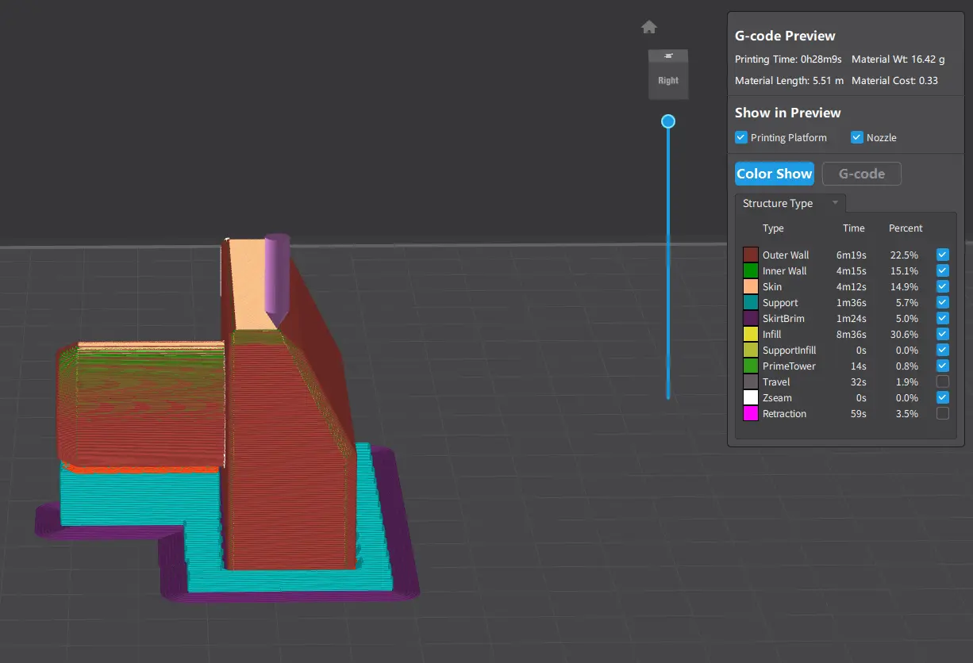The image size is (973, 663).
Task: Click the Travel gray swatch
Action: point(751,381)
